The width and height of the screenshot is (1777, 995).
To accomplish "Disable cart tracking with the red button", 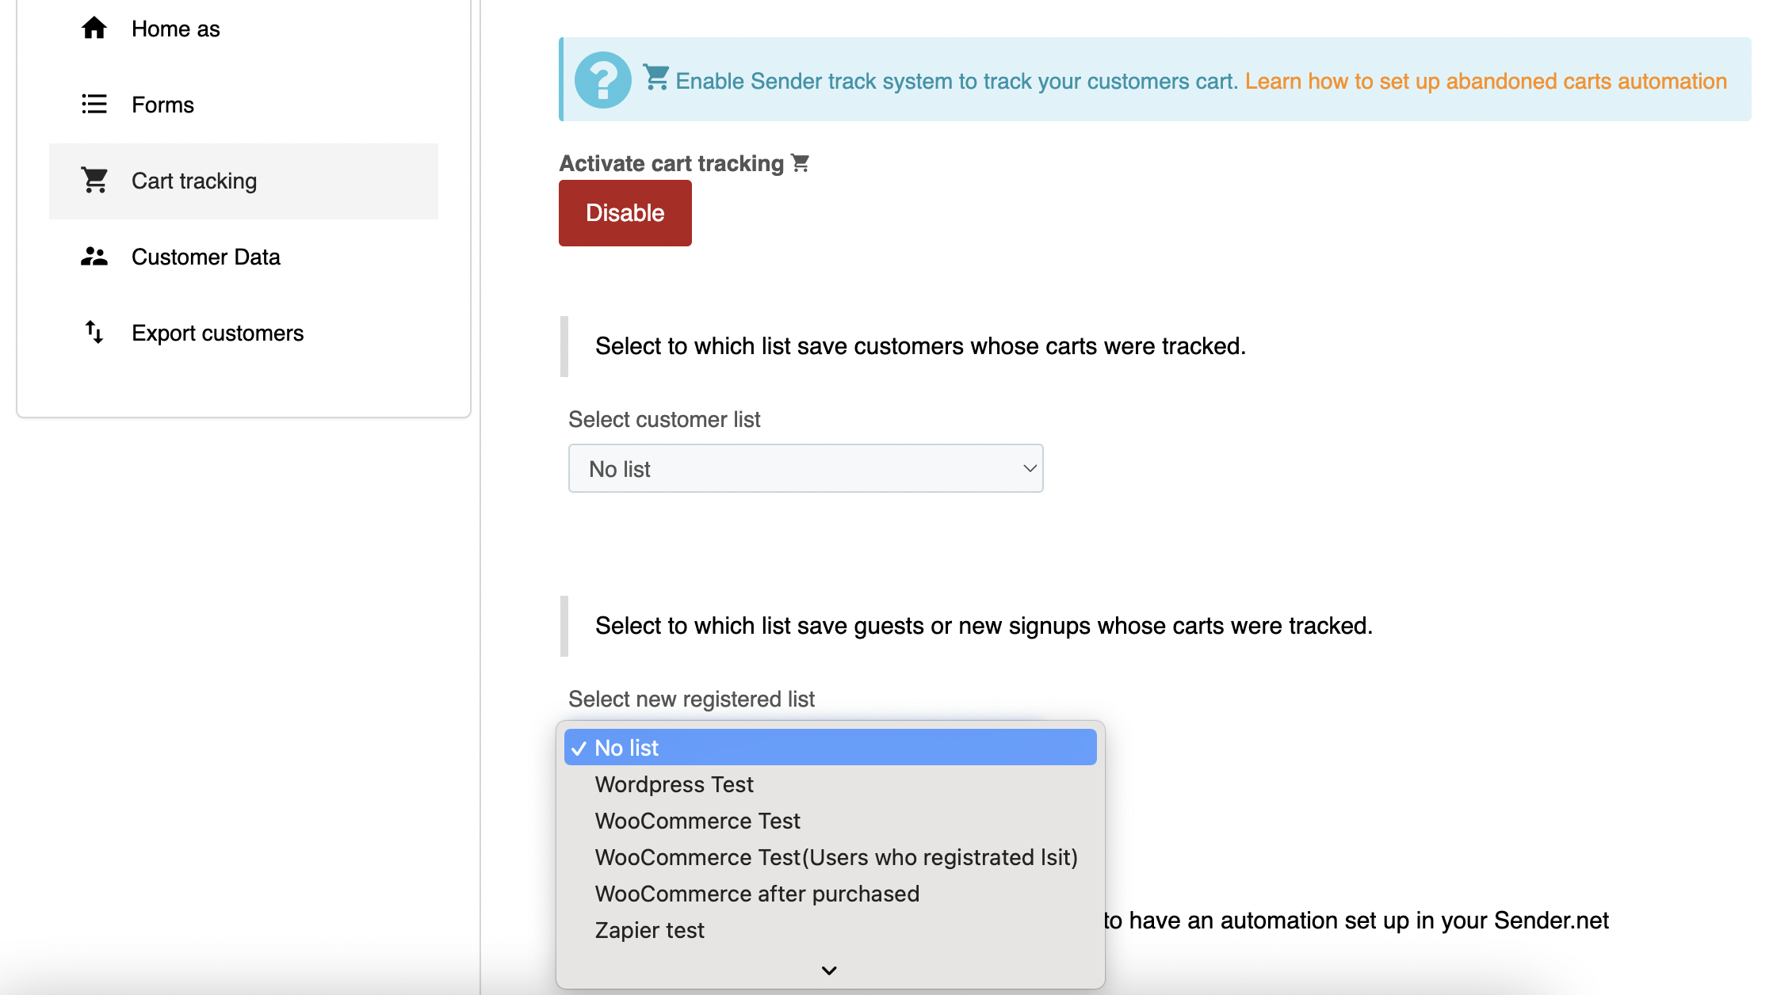I will pyautogui.click(x=625, y=213).
